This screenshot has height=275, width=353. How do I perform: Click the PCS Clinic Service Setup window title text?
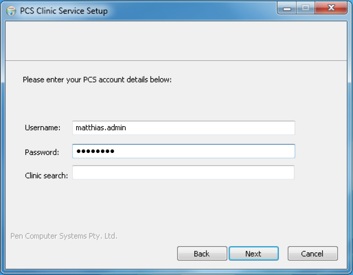64,11
